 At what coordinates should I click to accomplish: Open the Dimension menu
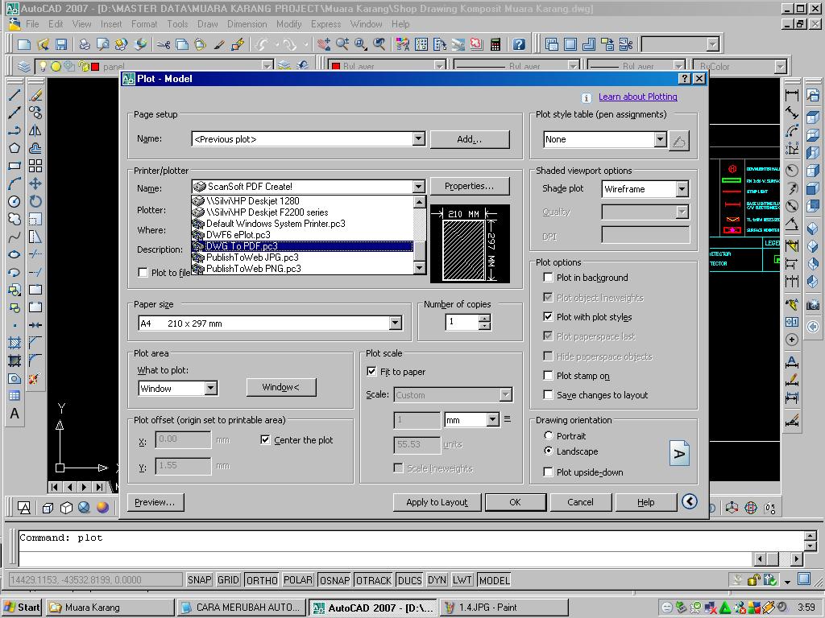(x=247, y=24)
